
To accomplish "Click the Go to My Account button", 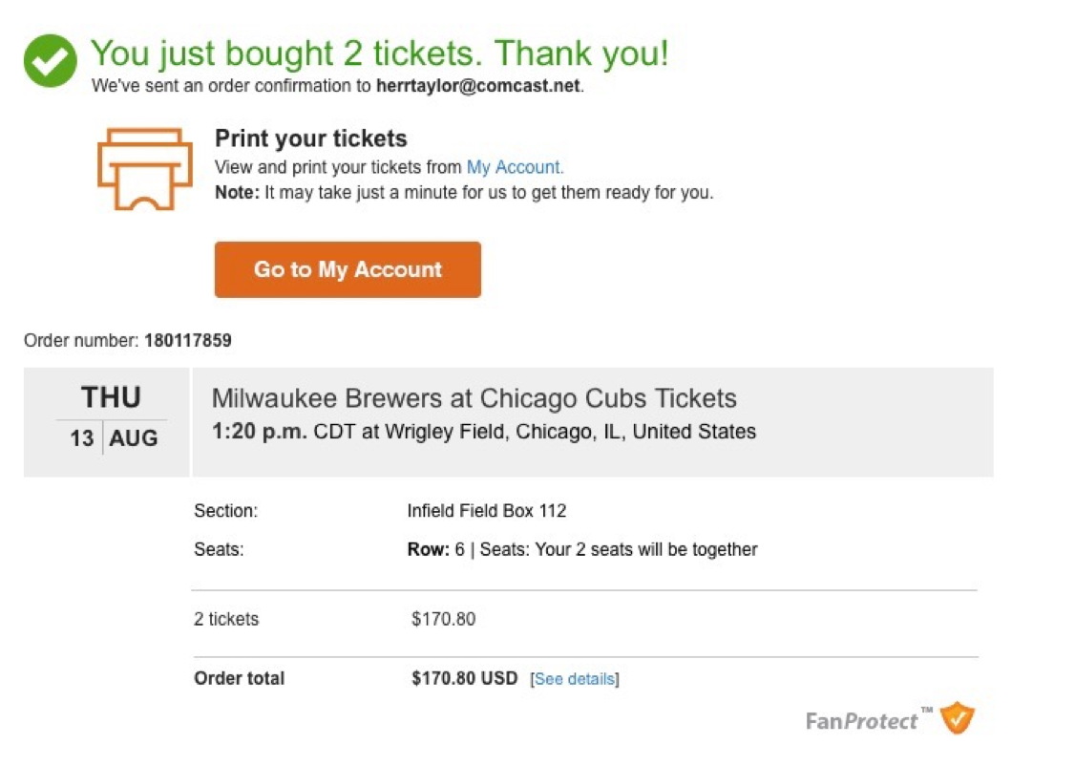I will tap(348, 269).
